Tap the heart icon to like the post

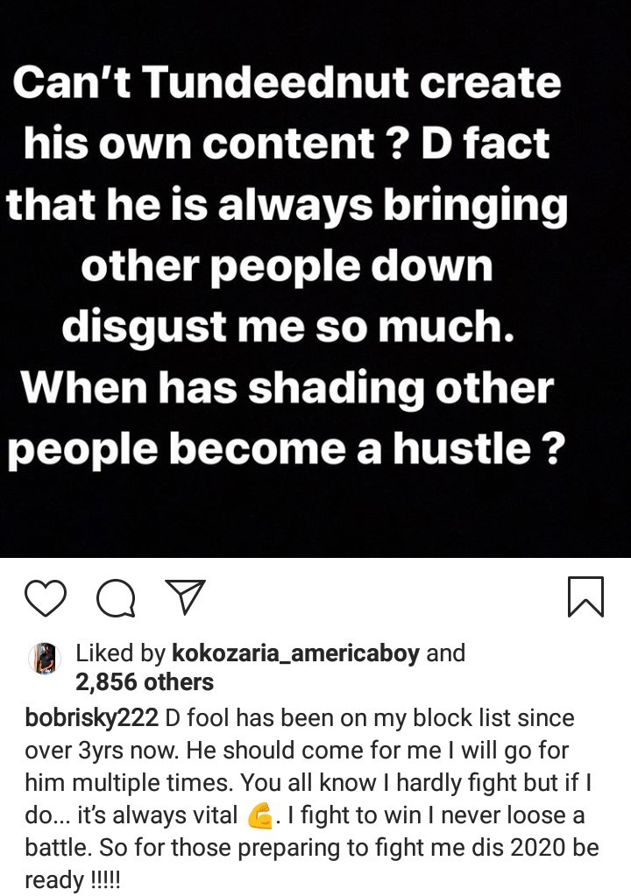(46, 598)
